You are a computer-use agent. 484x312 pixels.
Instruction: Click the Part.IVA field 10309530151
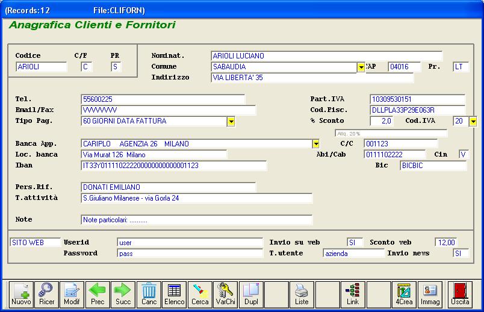coord(417,99)
